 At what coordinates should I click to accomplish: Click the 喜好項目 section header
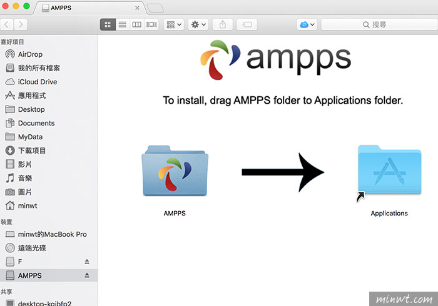pyautogui.click(x=13, y=42)
